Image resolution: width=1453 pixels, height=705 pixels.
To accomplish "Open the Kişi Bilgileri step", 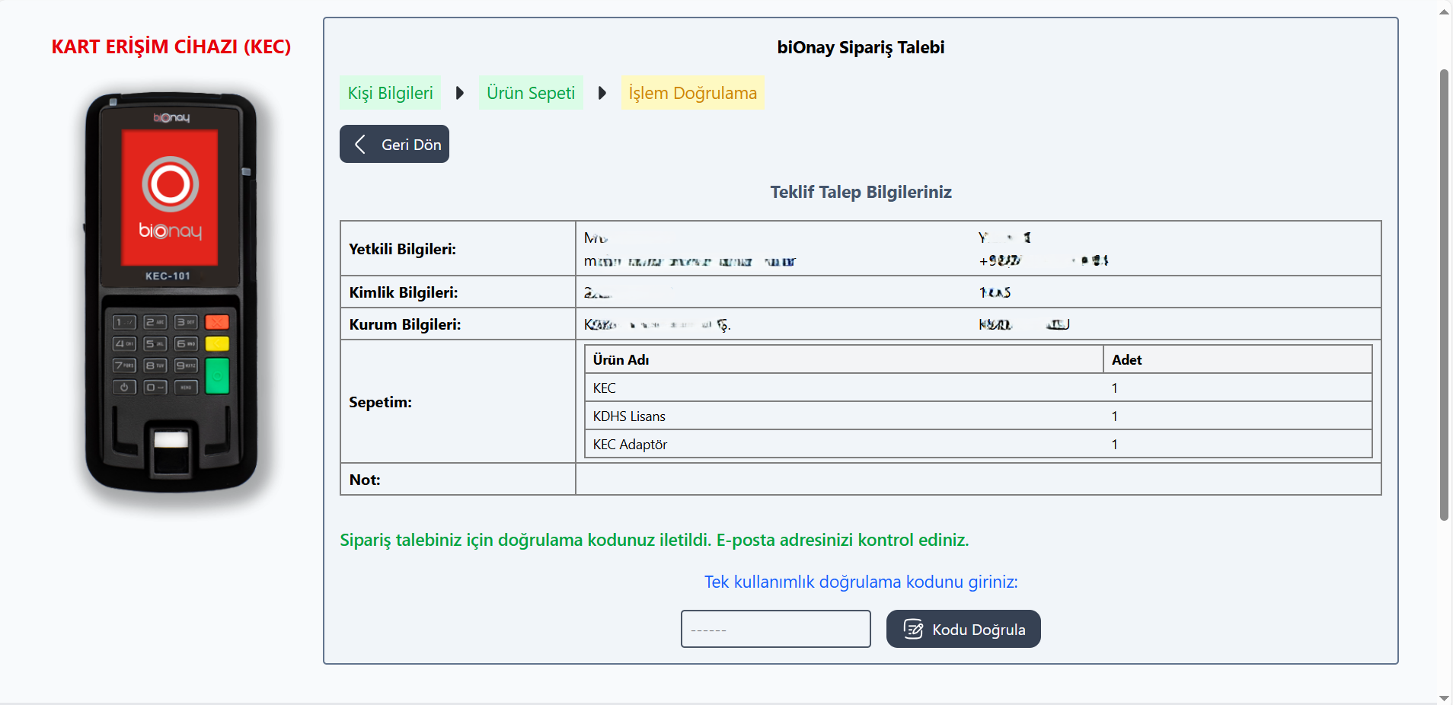I will (390, 93).
